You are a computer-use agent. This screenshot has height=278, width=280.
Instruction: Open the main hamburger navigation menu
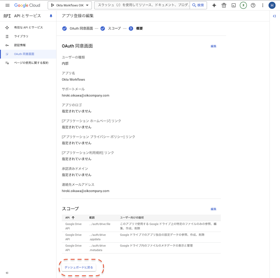coord(7,5)
